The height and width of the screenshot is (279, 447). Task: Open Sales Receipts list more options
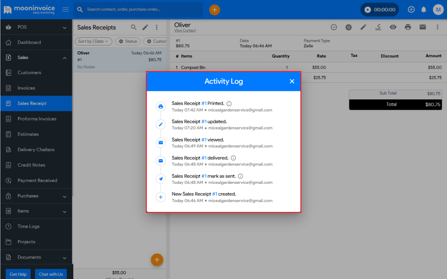point(157,27)
